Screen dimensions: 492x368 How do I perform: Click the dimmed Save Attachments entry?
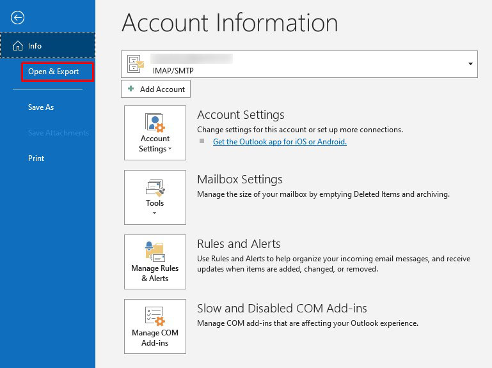[58, 133]
